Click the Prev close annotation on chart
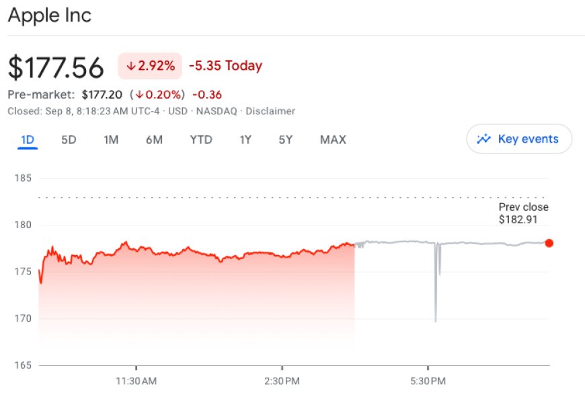This screenshot has width=585, height=397. pos(524,213)
